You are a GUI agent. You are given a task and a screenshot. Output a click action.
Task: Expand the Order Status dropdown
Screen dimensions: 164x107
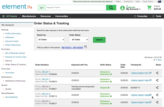79,40
